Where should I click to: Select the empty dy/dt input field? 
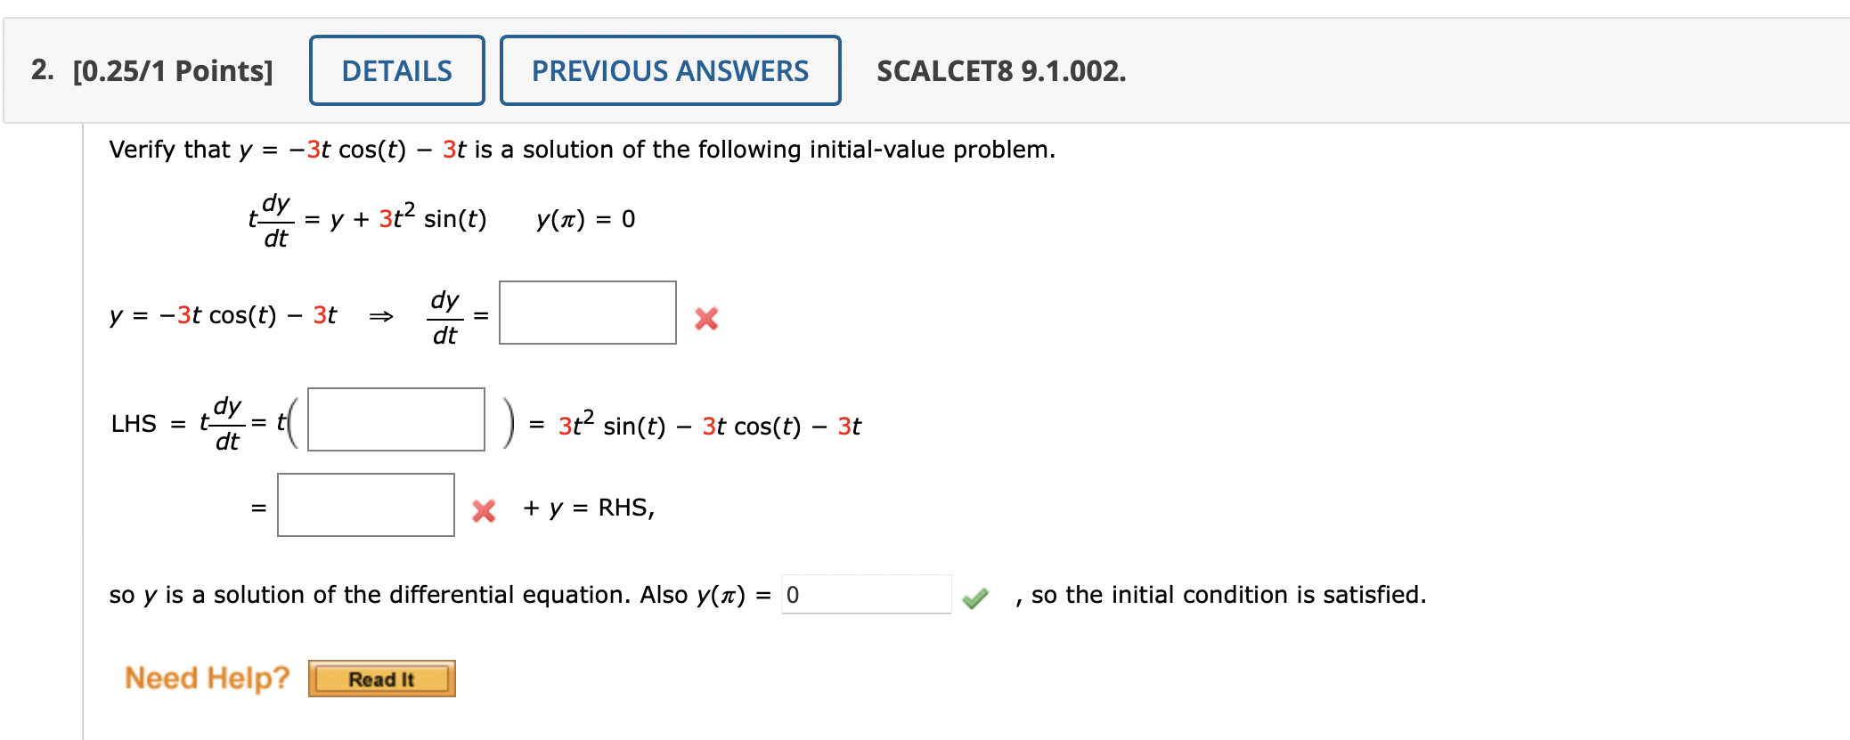[x=587, y=312]
